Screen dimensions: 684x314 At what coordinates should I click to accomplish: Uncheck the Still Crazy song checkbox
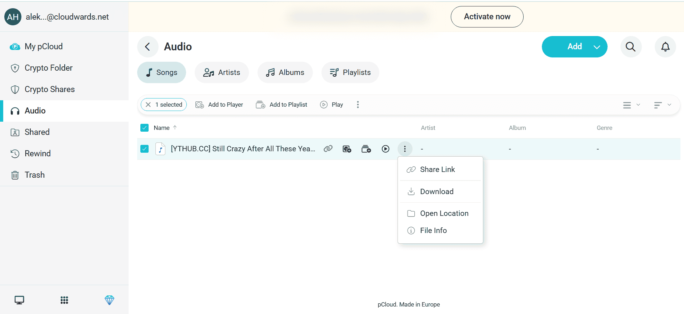point(144,149)
